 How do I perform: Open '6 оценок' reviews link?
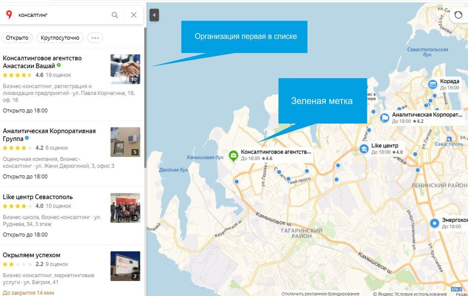click(57, 148)
